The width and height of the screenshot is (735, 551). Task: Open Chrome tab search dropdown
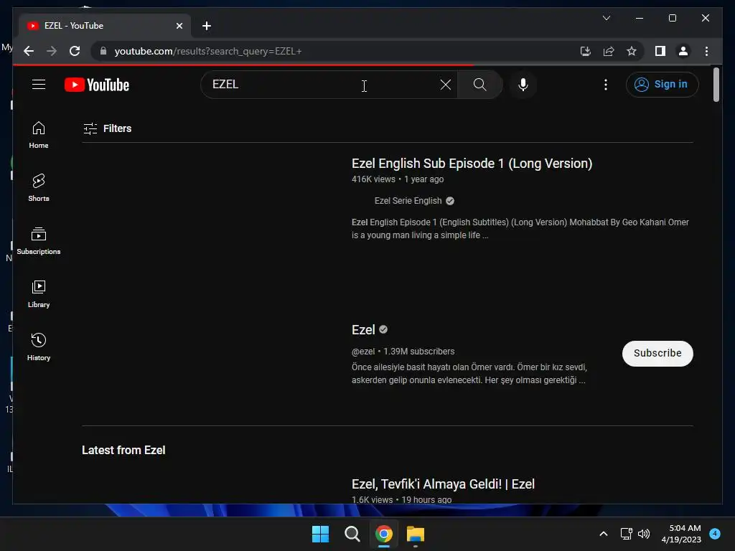pyautogui.click(x=606, y=18)
